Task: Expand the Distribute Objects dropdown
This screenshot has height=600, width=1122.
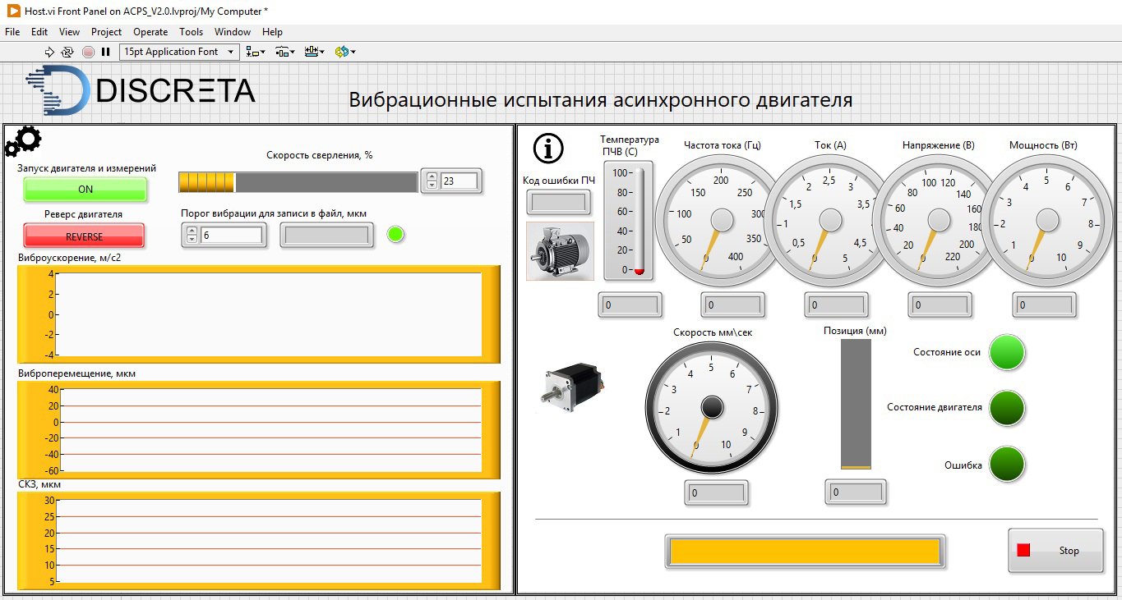Action: 284,52
